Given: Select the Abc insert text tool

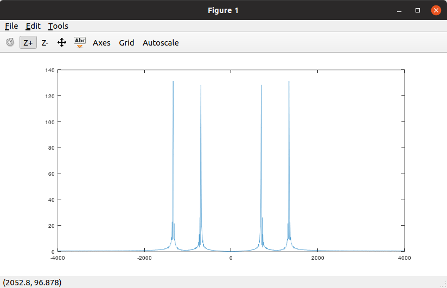Looking at the screenshot, I should point(80,42).
